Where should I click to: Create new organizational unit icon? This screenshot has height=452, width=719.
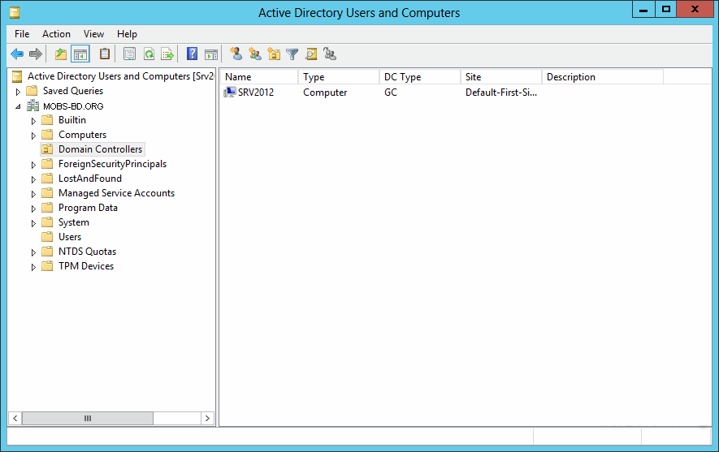274,54
